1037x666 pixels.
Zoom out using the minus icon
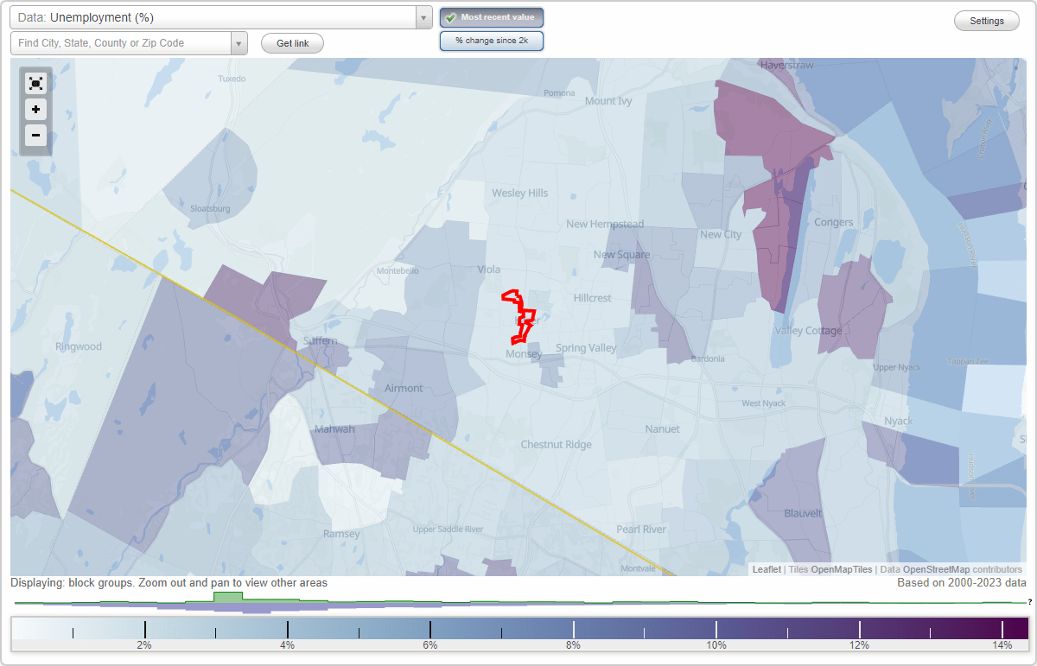[35, 136]
